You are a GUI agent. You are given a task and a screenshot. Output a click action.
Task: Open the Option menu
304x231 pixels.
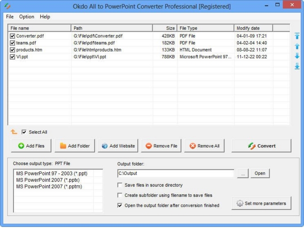click(x=26, y=17)
